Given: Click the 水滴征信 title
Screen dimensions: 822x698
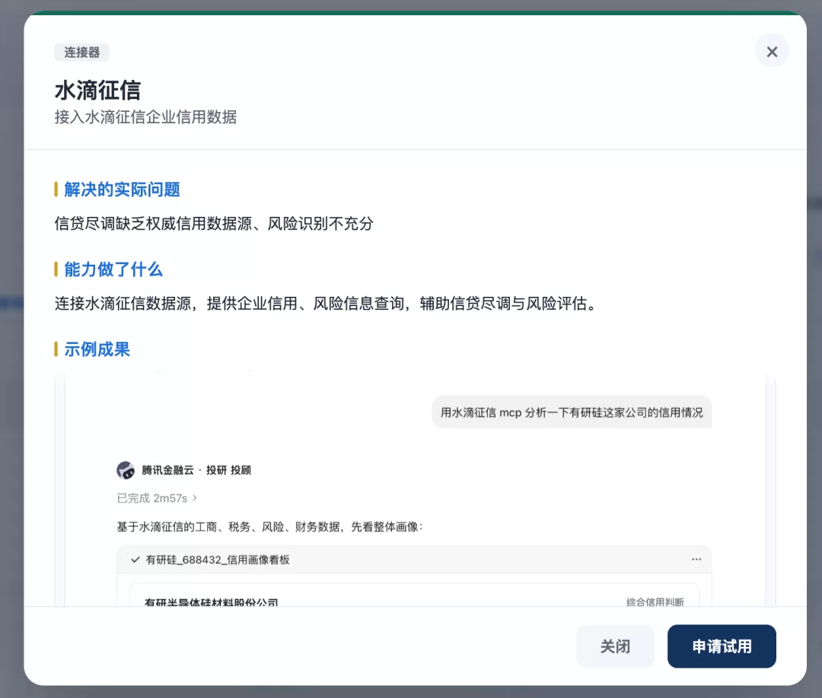Looking at the screenshot, I should click(97, 90).
